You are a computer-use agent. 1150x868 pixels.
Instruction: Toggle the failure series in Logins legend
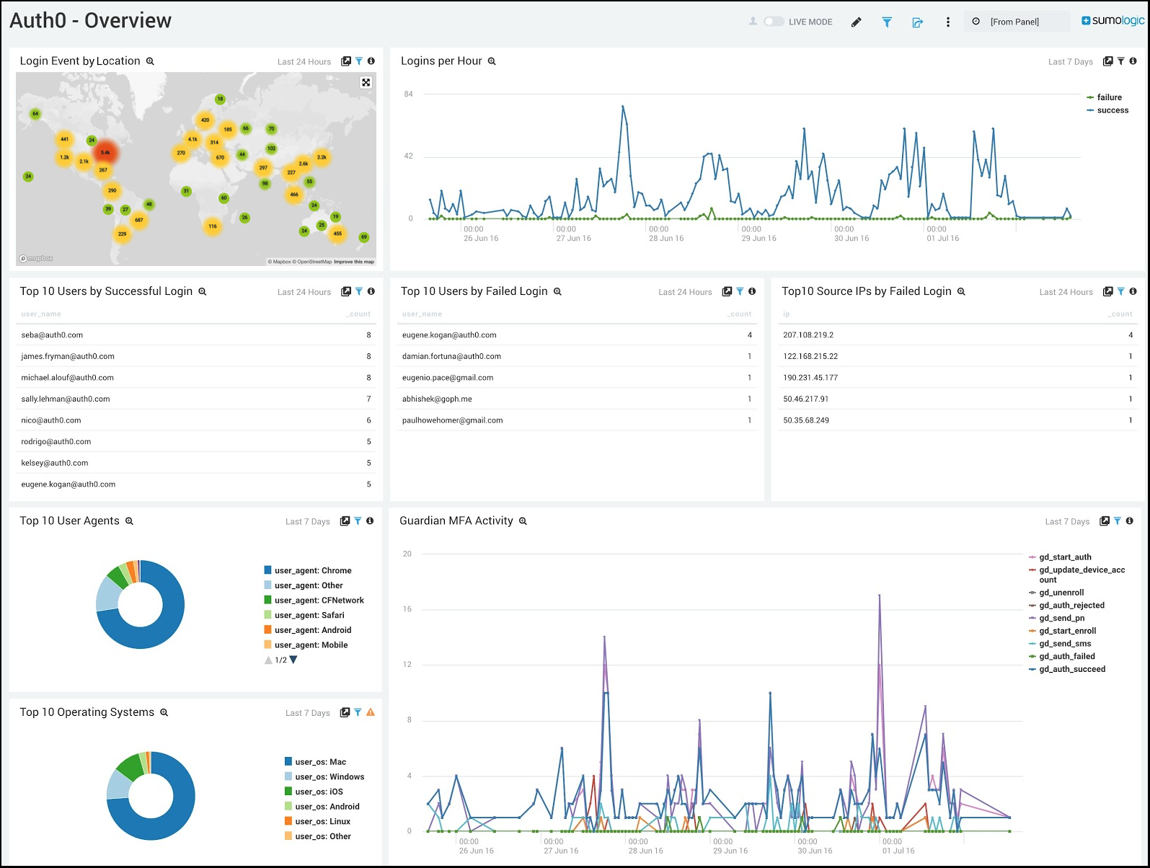[1109, 97]
